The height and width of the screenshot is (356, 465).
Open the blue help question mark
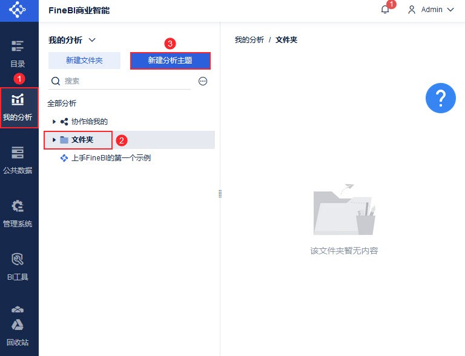[440, 97]
